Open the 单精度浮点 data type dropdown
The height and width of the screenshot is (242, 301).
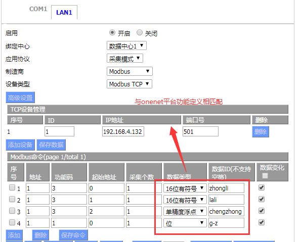pyautogui.click(x=185, y=211)
